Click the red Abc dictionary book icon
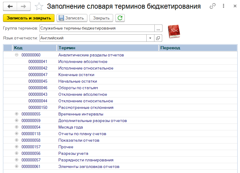The image size is (240, 173). (x=174, y=31)
